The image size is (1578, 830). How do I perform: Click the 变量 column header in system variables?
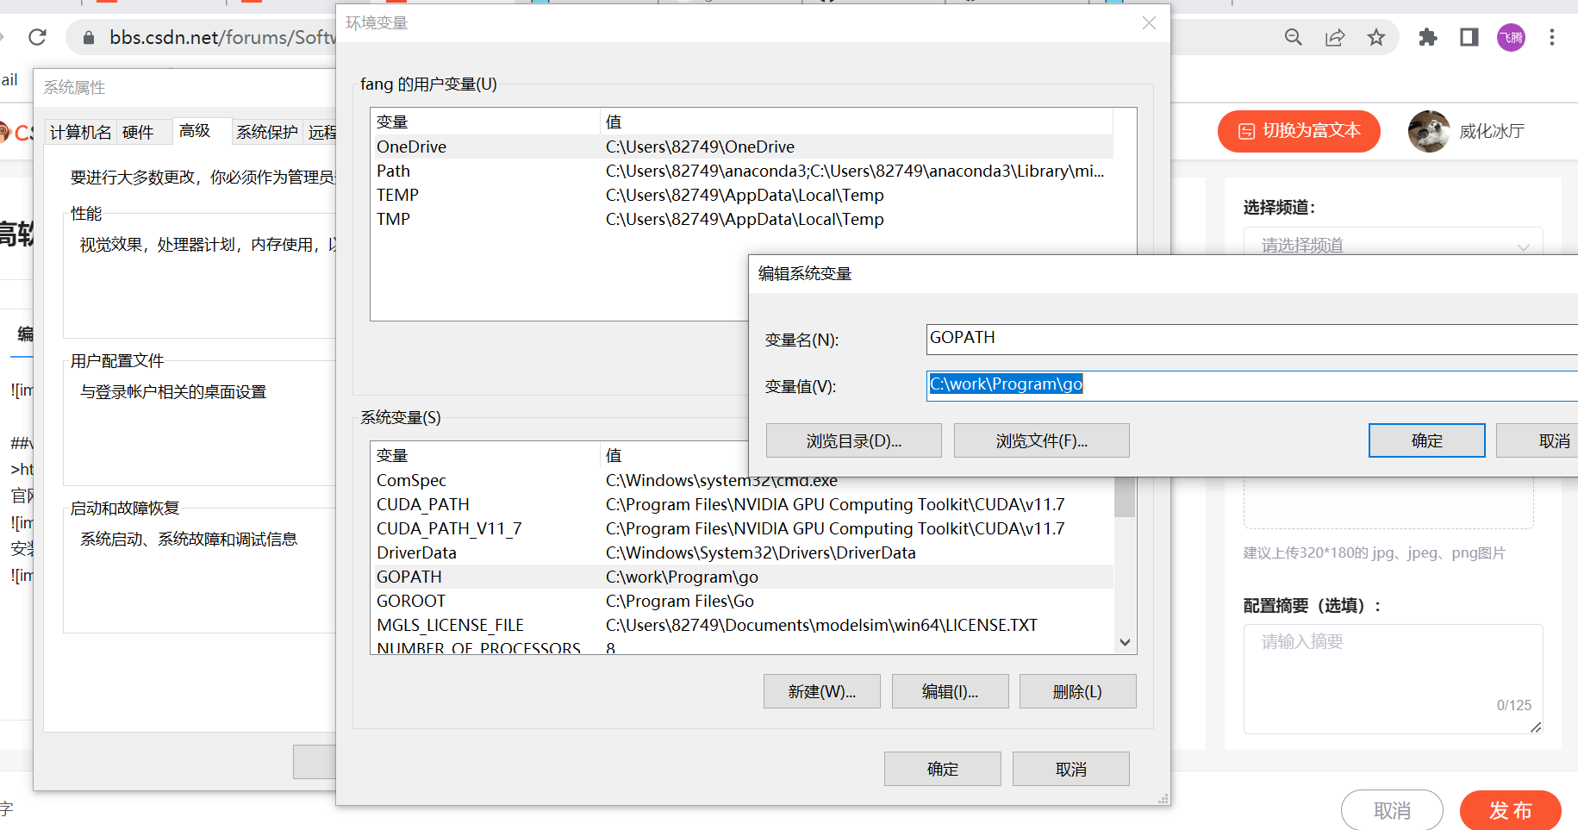point(485,455)
